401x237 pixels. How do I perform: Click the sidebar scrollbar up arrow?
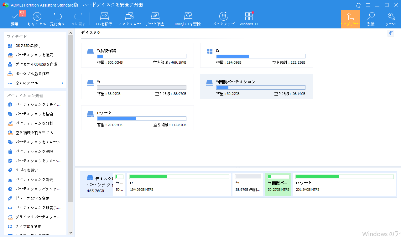(x=70, y=32)
